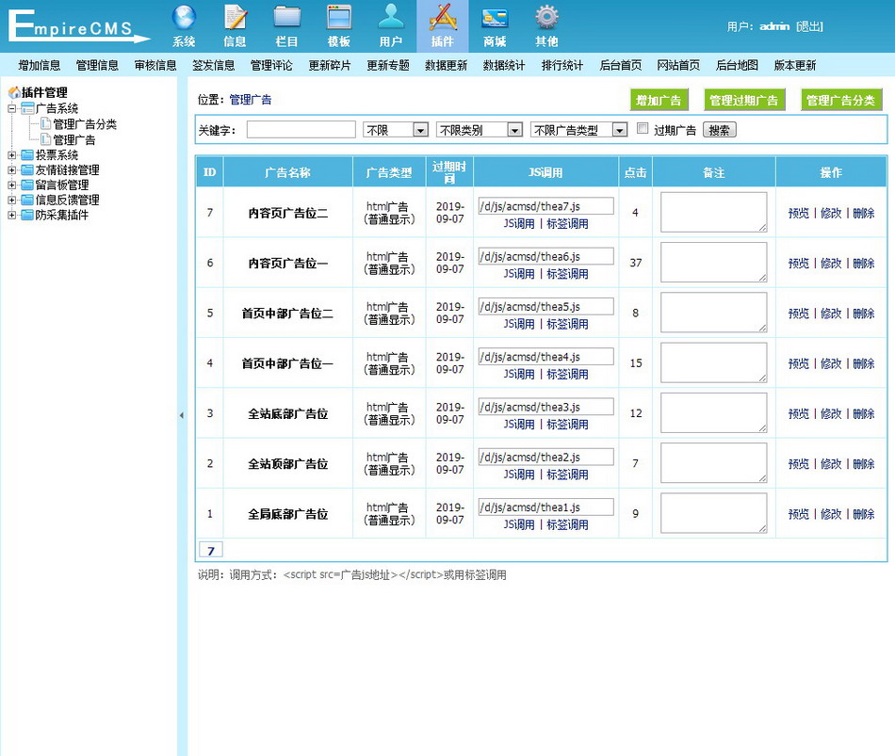This screenshot has height=756, width=895.
Task: Click 标签调用 link for 全站顶部广告位
Action: click(x=567, y=475)
